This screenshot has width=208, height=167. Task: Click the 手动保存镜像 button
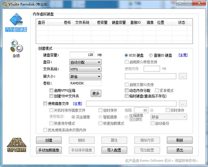click(x=82, y=150)
